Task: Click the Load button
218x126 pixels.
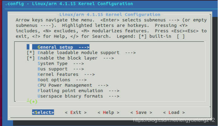Action: coord(174,112)
